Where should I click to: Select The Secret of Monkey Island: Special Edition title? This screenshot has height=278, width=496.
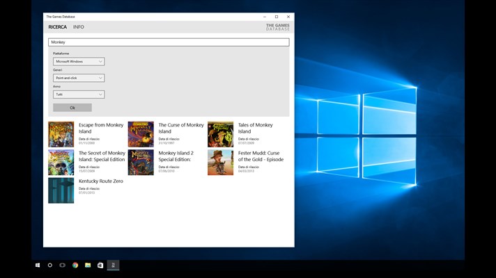click(102, 156)
